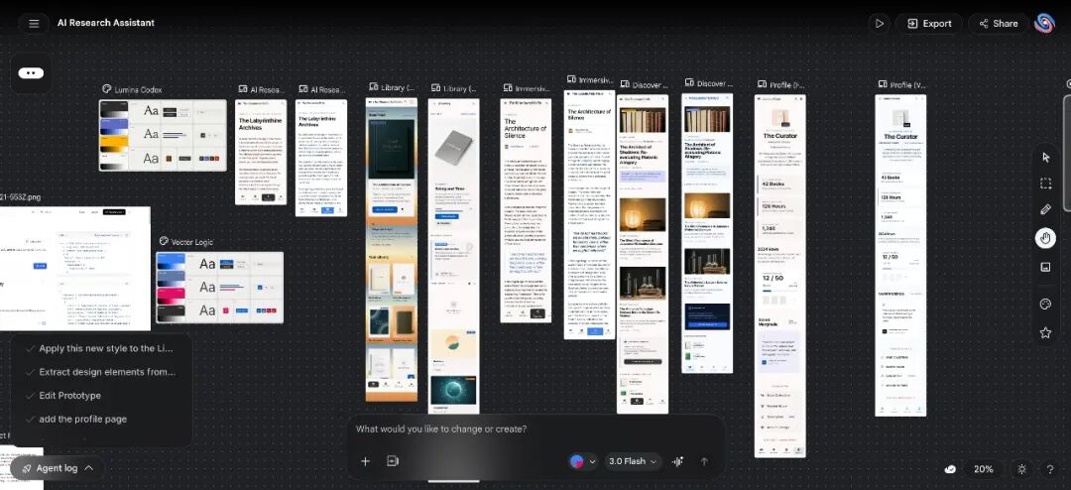Open the color mode selector dropdown

click(582, 461)
